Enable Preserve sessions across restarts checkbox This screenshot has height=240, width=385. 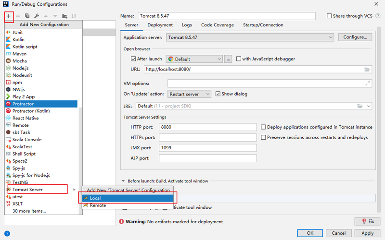coord(263,137)
